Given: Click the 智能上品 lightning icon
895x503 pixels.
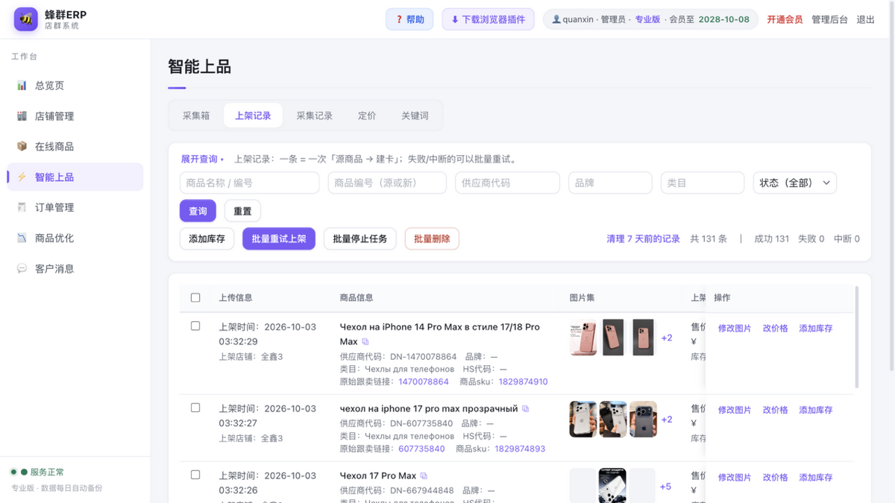Looking at the screenshot, I should coord(22,177).
